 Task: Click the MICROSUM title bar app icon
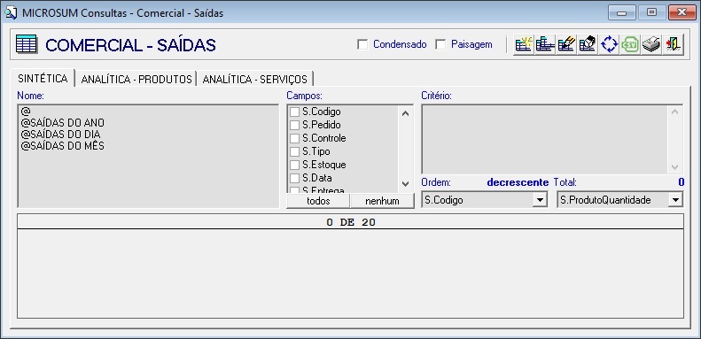tap(11, 13)
